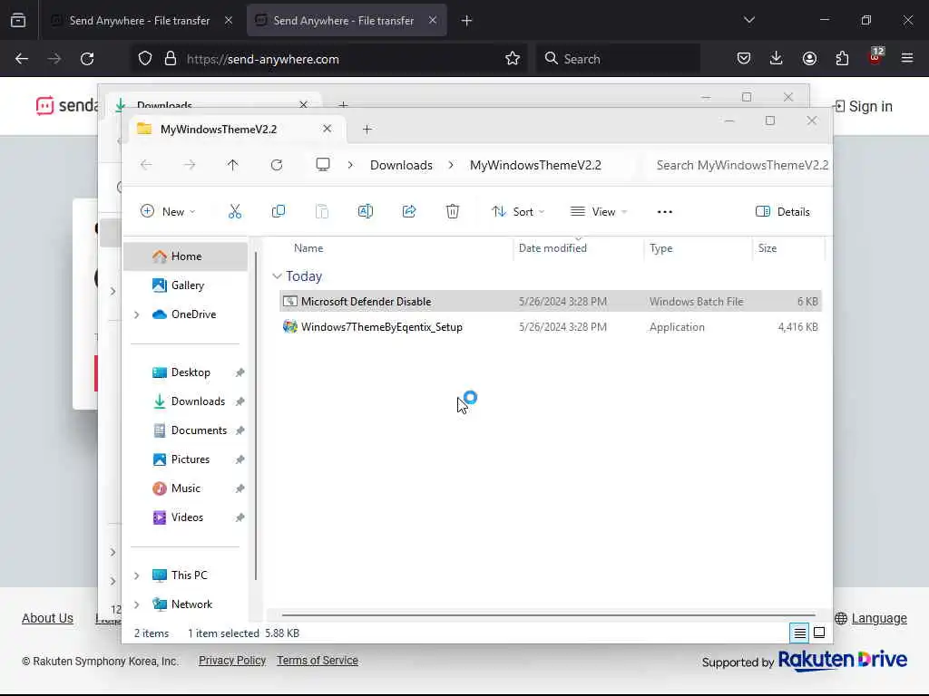This screenshot has width=929, height=696.
Task: Open the Firefox Downloads panel
Action: click(777, 58)
